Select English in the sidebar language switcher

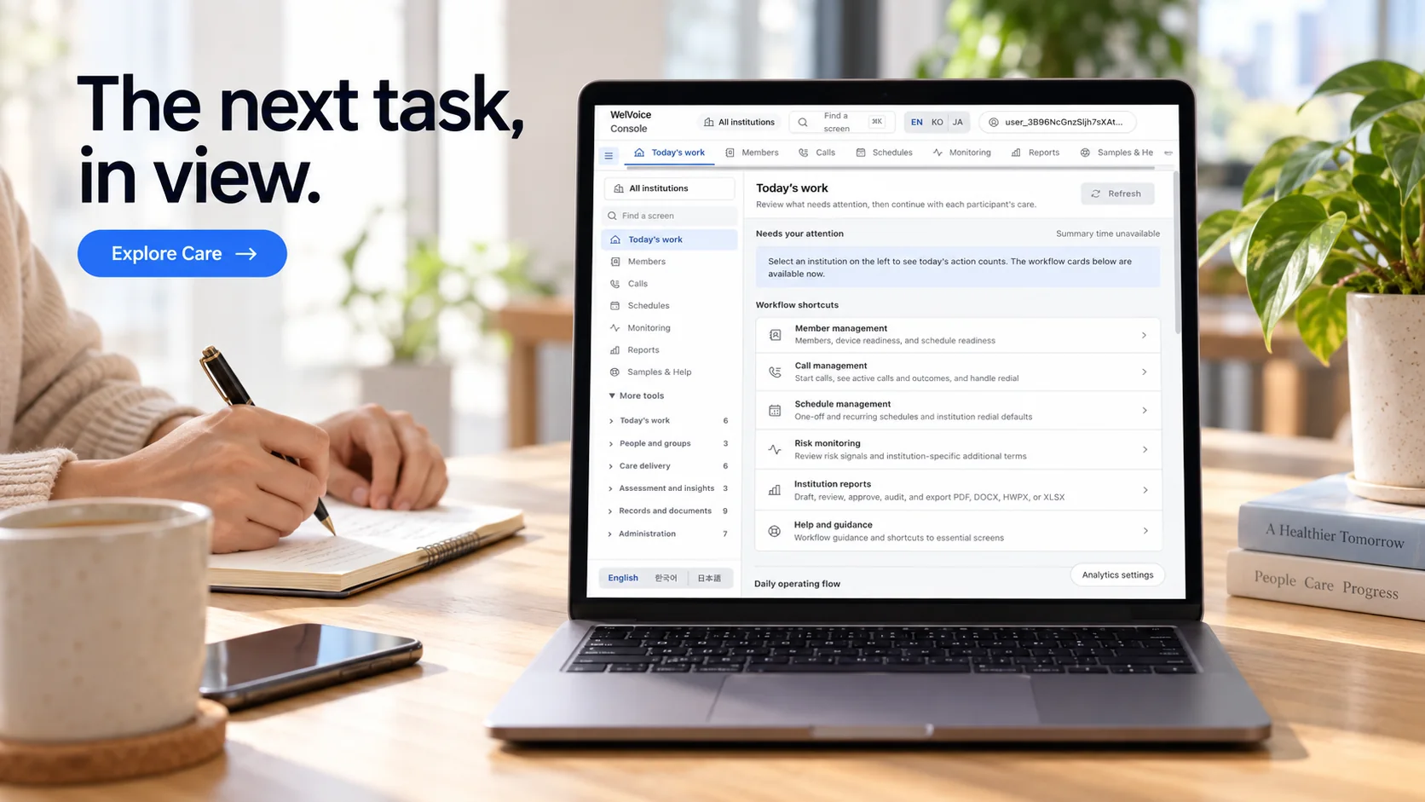tap(623, 578)
